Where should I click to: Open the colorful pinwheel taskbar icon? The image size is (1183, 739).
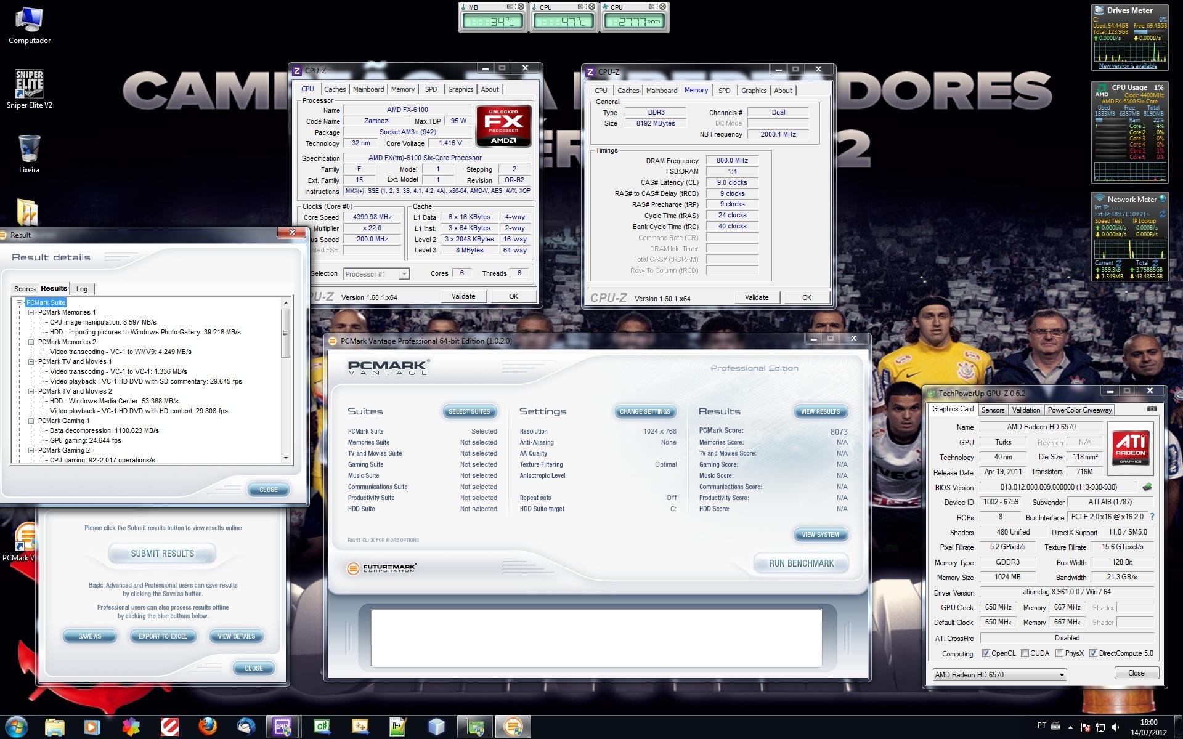coord(131,727)
